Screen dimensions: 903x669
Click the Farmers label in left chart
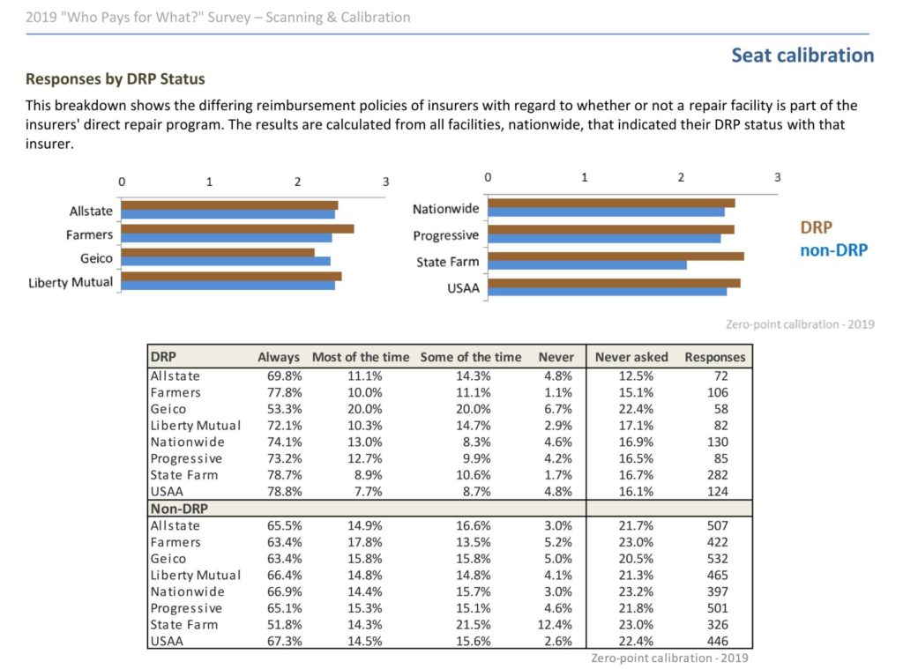pyautogui.click(x=89, y=234)
